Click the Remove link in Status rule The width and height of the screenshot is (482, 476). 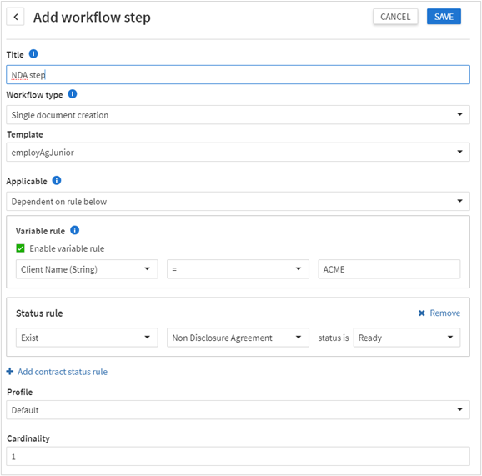click(x=444, y=313)
